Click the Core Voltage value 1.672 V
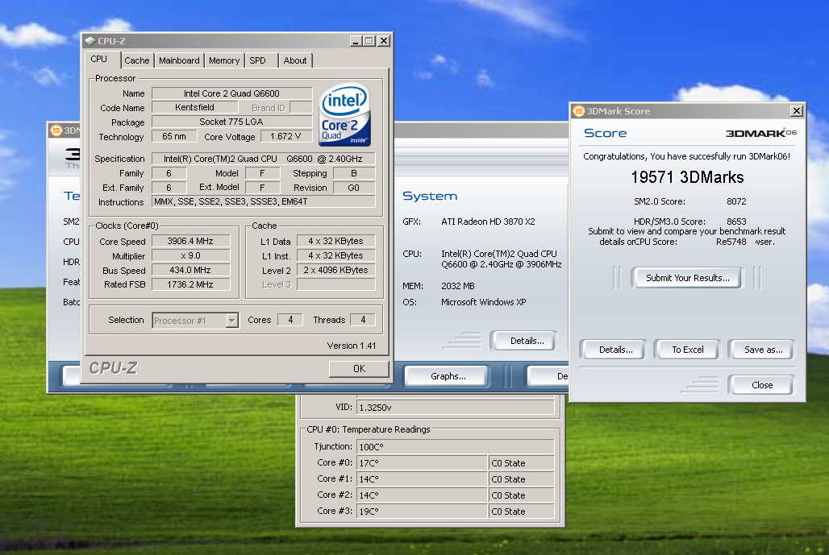Image resolution: width=829 pixels, height=555 pixels. coord(285,136)
